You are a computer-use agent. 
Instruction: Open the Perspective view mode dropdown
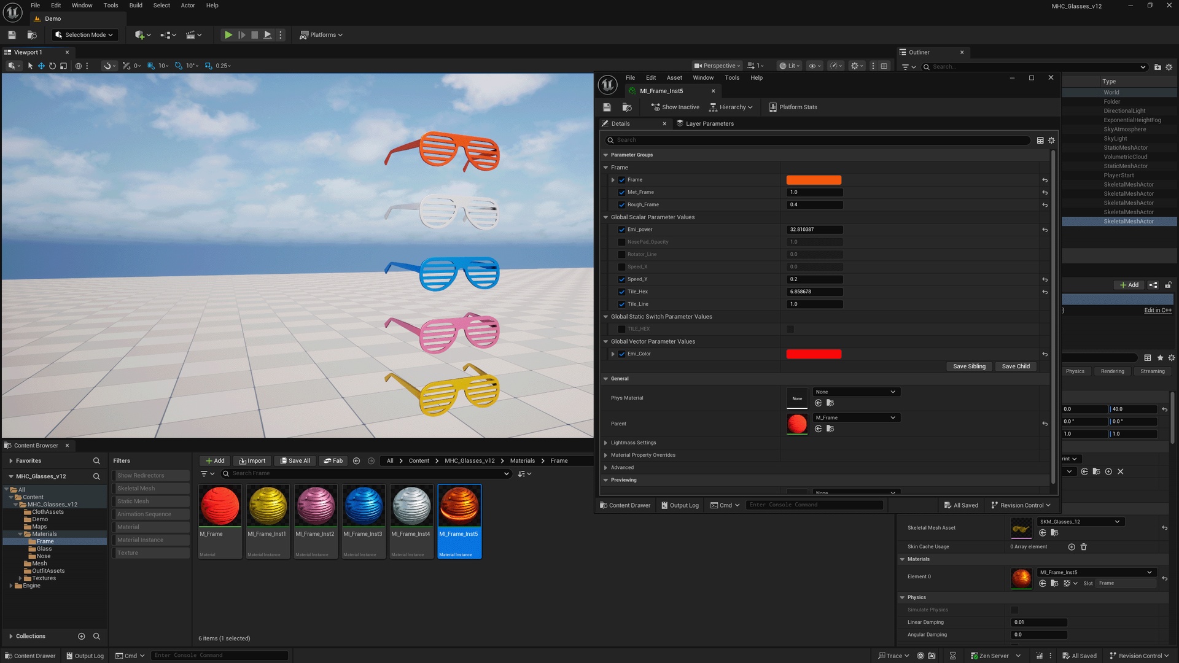717,66
